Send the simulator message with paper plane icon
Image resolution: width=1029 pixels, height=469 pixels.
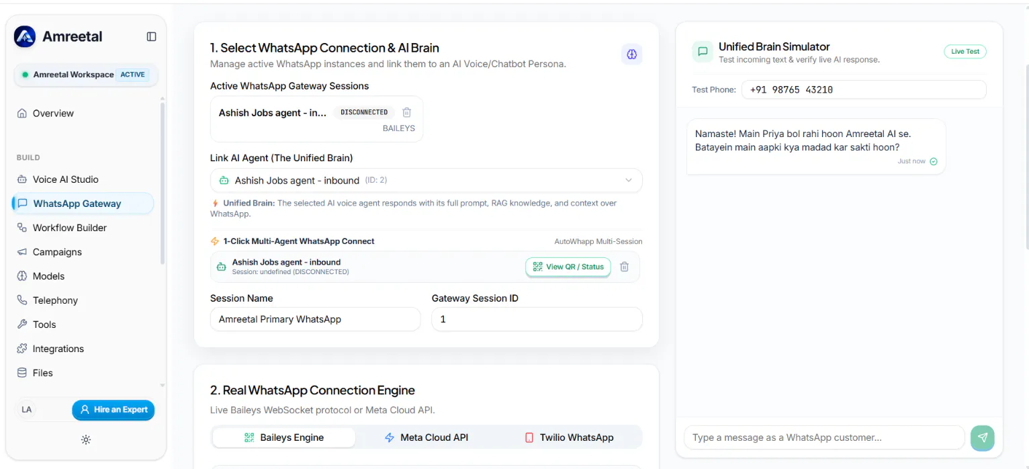coord(982,437)
